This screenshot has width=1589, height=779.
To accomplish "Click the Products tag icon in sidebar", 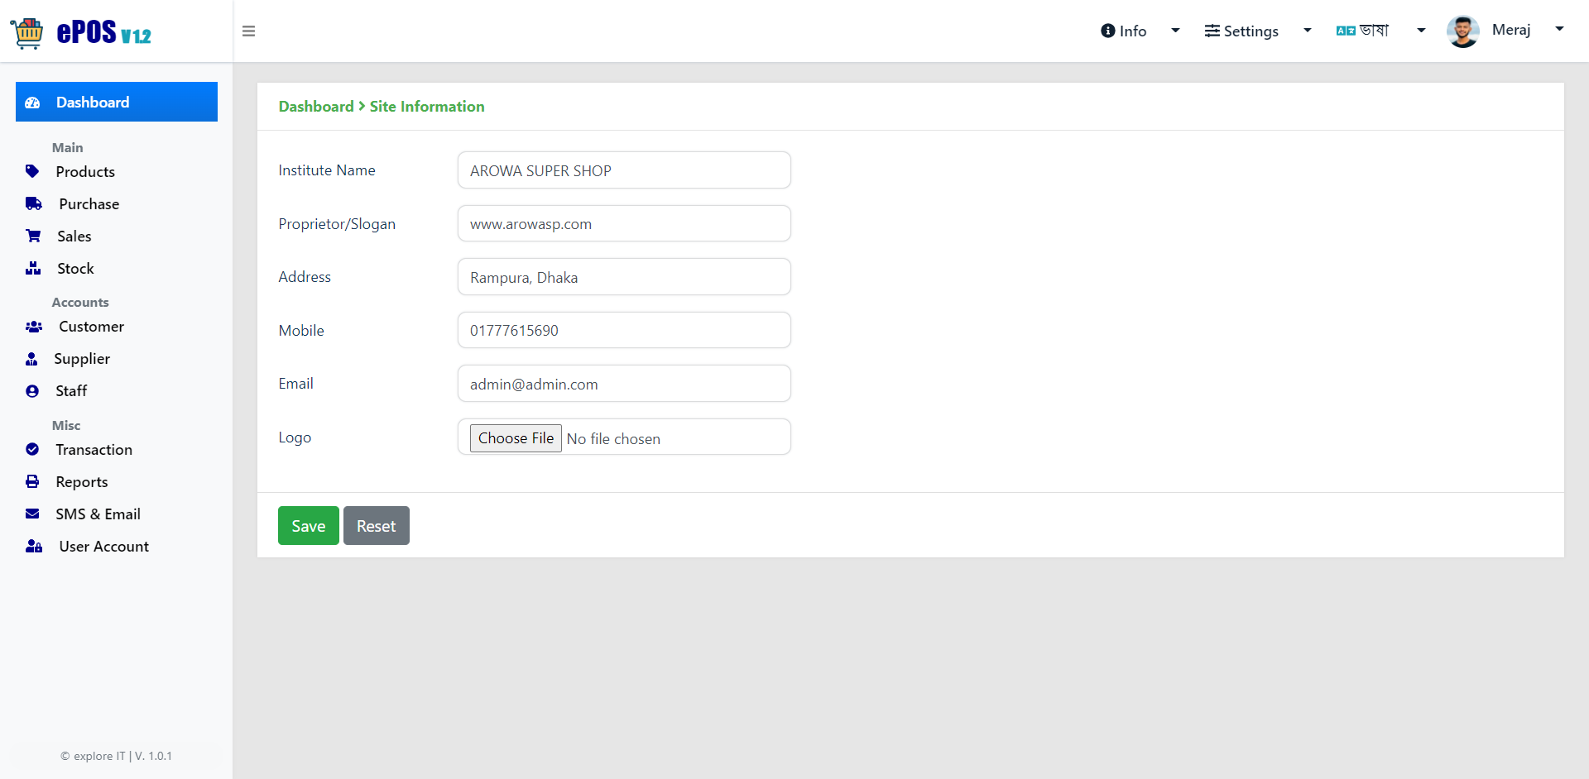I will tap(32, 171).
